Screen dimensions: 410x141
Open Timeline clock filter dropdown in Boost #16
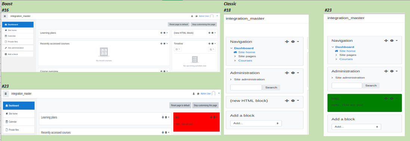(178, 49)
